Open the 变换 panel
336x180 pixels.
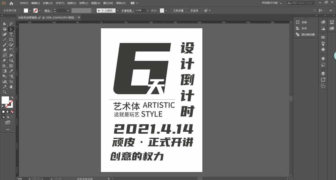(x=302, y=22)
